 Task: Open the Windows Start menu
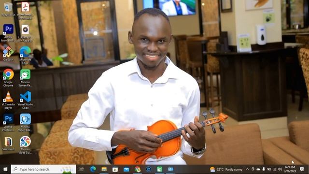tap(5, 169)
